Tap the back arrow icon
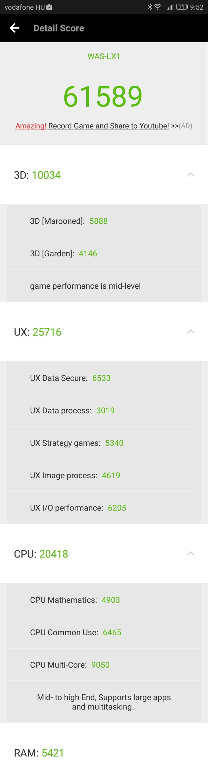 (14, 28)
